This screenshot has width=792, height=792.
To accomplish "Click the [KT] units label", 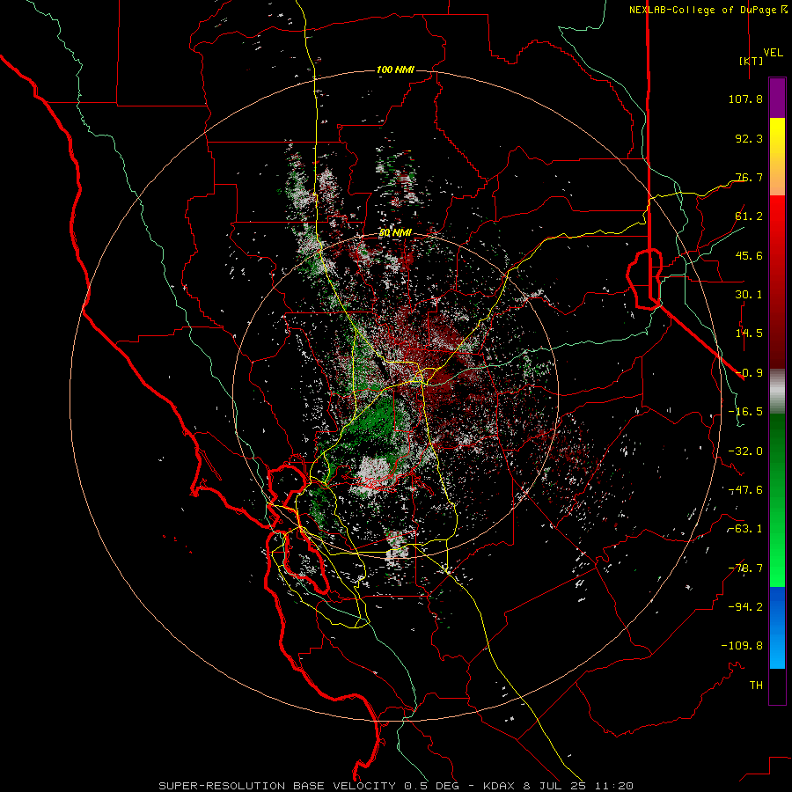I will click(751, 61).
